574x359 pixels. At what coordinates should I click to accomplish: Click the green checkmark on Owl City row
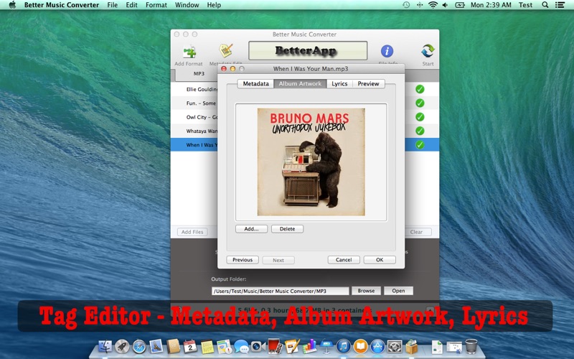coord(420,117)
